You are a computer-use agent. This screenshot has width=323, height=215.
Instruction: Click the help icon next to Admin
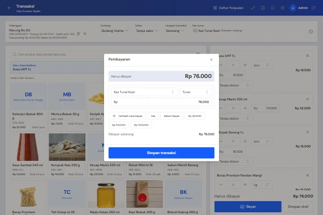click(x=314, y=8)
